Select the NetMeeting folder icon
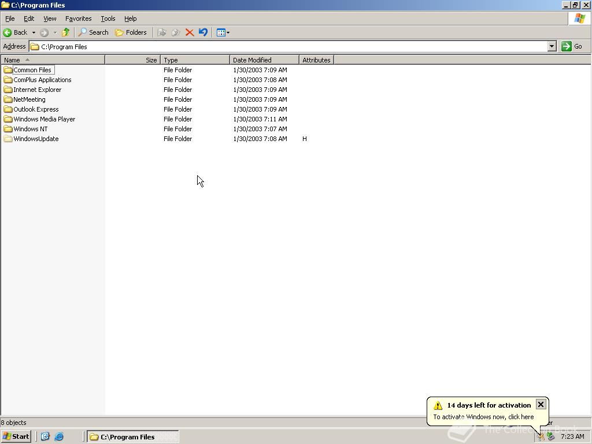Screen dimensions: 592x444 pyautogui.click(x=8, y=99)
